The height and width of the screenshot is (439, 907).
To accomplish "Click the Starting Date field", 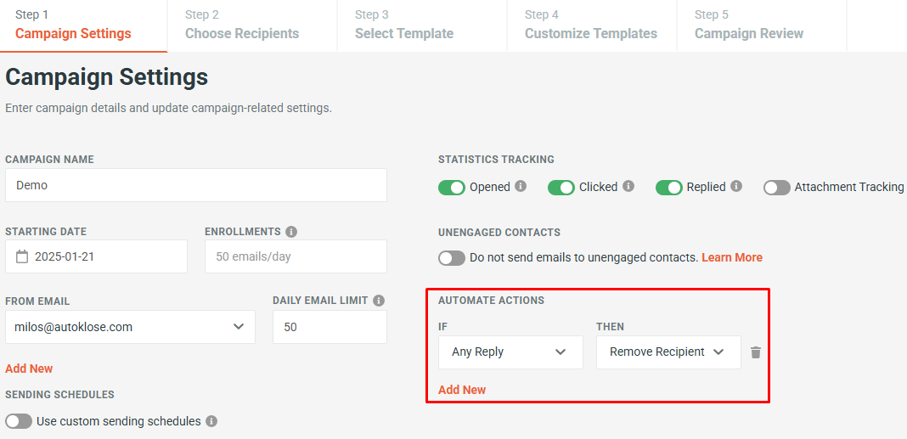I will [x=96, y=256].
